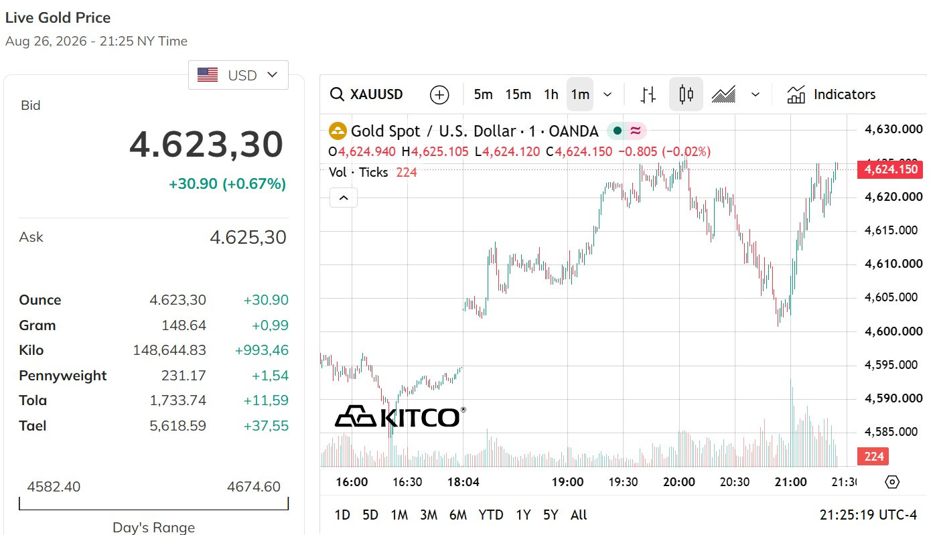Collapse the indicator legend chevron
The height and width of the screenshot is (535, 935).
pyautogui.click(x=343, y=198)
